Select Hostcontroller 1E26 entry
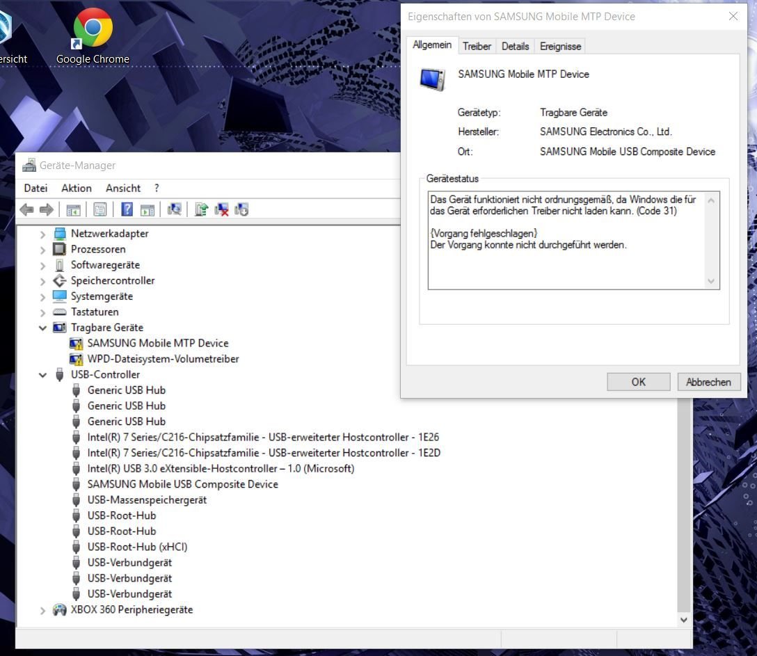The width and height of the screenshot is (757, 656). point(263,438)
